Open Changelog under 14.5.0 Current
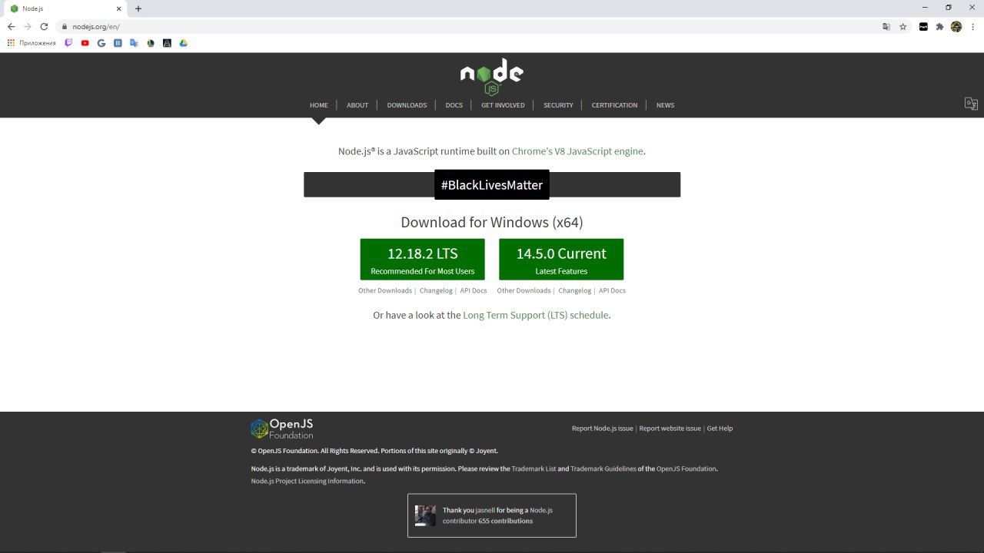Screen dimensions: 984x553 coord(575,291)
